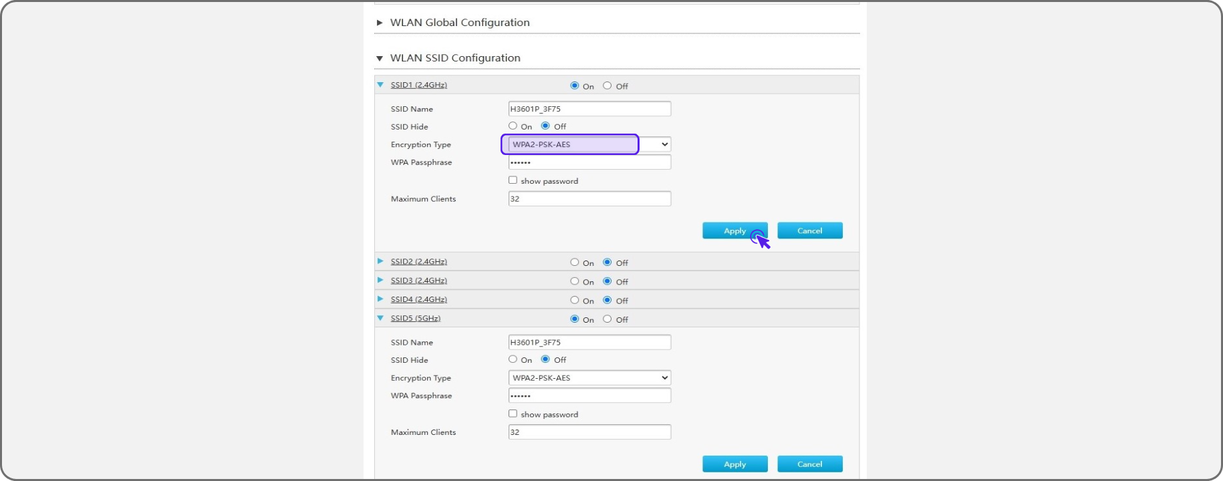1223x481 pixels.
Task: Check SSID1 show password checkbox
Action: [x=513, y=180]
